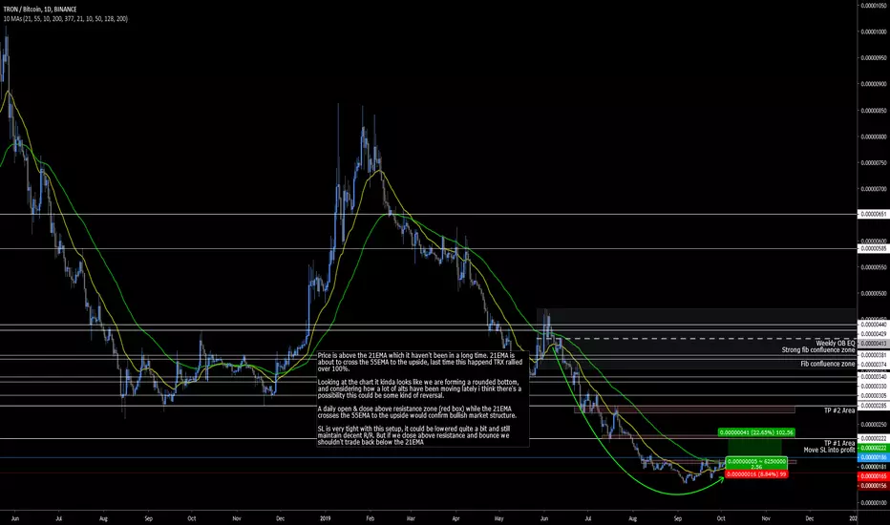Image resolution: width=890 pixels, height=525 pixels.
Task: Click the 0.00000305 price tag
Action: [x=874, y=395]
